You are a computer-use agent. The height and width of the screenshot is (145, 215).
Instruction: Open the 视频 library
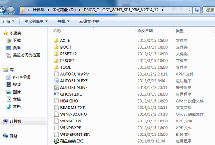pyautogui.click(x=17, y=84)
